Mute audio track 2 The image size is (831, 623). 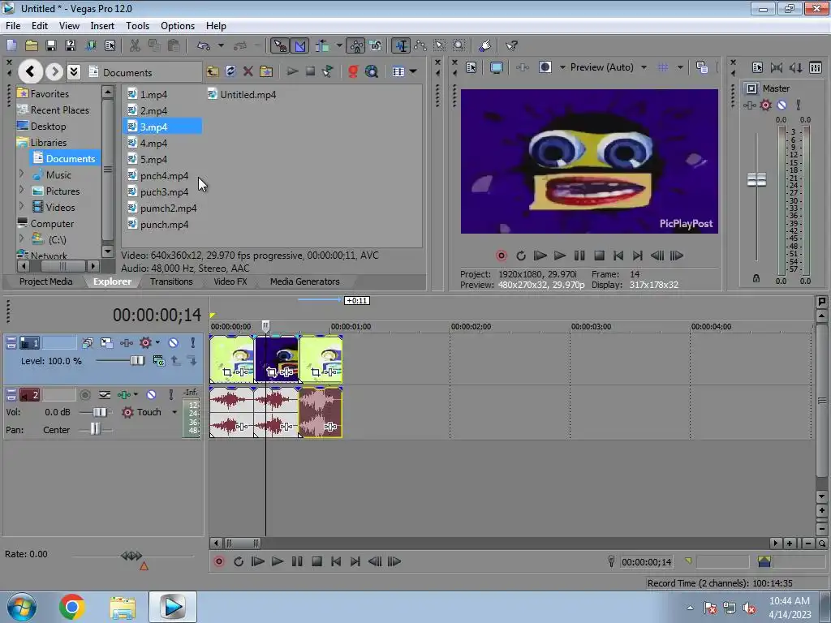(151, 395)
